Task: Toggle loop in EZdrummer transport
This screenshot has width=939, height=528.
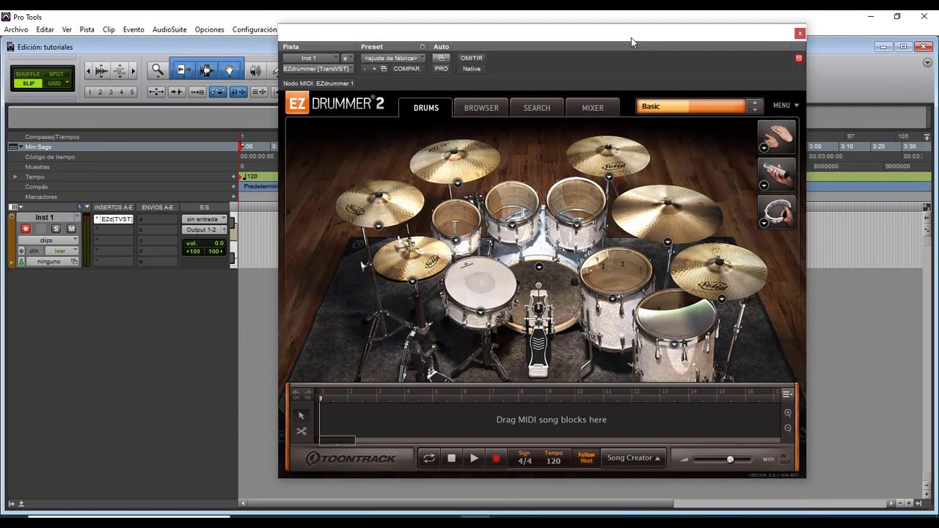Action: click(429, 458)
